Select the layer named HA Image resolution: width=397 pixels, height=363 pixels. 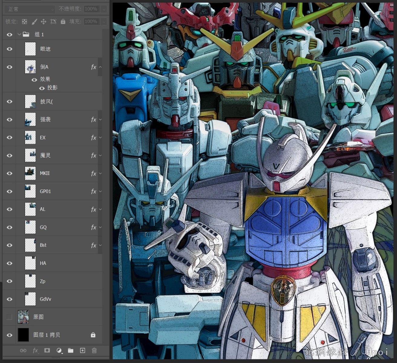pyautogui.click(x=43, y=263)
